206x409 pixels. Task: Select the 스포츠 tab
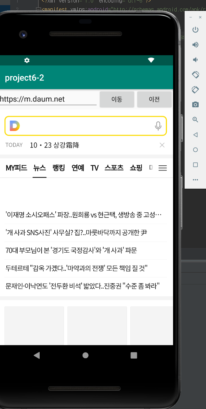pos(114,168)
